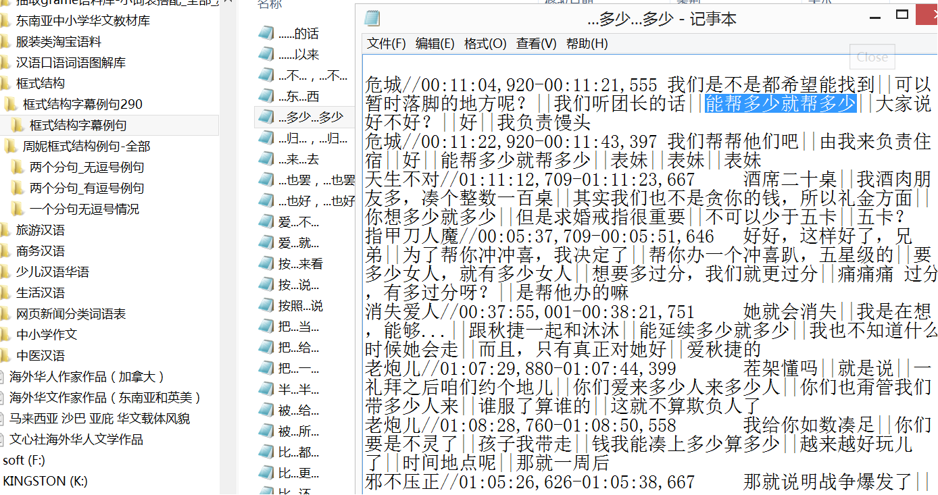Select 框式结构字幕例句 folder in tree
This screenshot has width=938, height=495.
pos(78,126)
